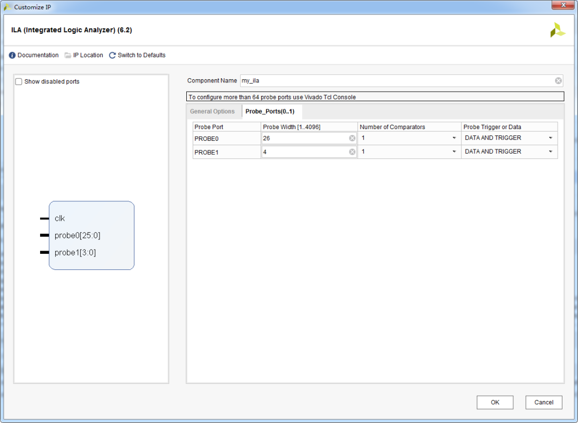Viewport: 578px width, 423px height.
Task: Click the Probe Trigger or Data header
Action: (x=509, y=127)
